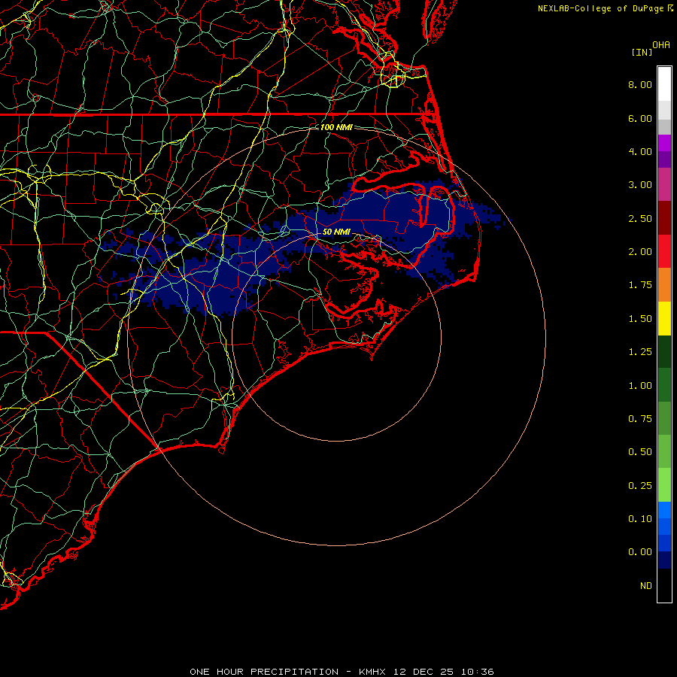Click the OHA product code label
The height and width of the screenshot is (677, 677).
pos(661,45)
